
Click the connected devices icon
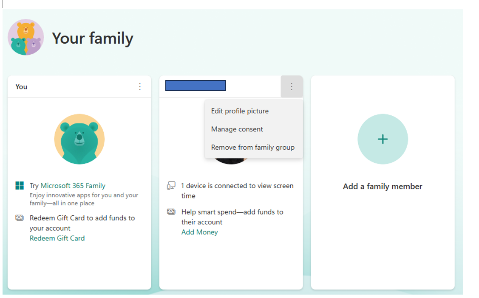[x=171, y=186]
